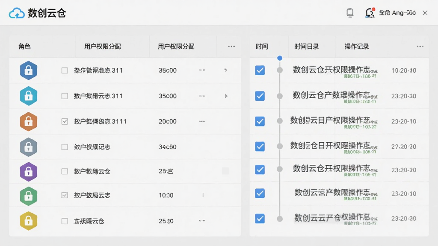This screenshot has height=246, width=438.
Task: Uncheck the checkbox in the 20c00 row
Action: pyautogui.click(x=65, y=121)
